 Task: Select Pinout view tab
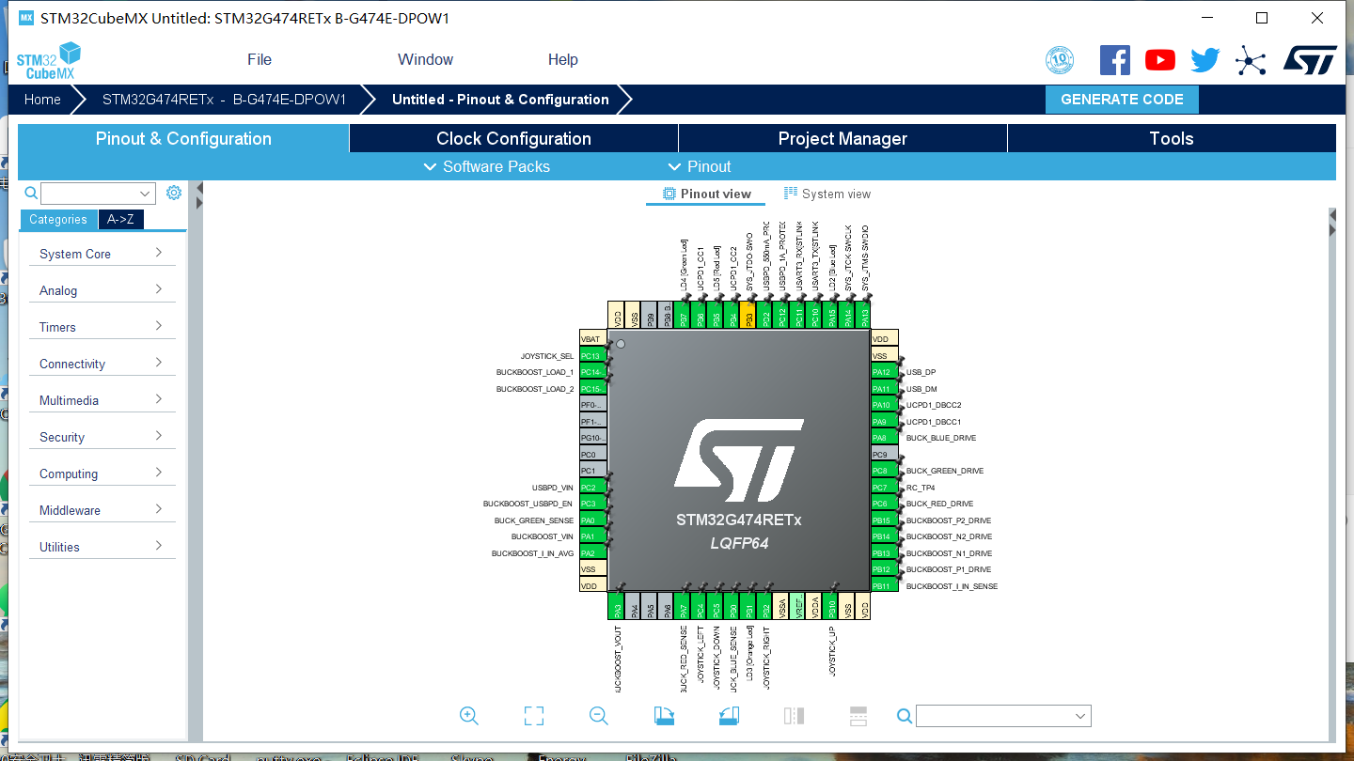pyautogui.click(x=706, y=194)
